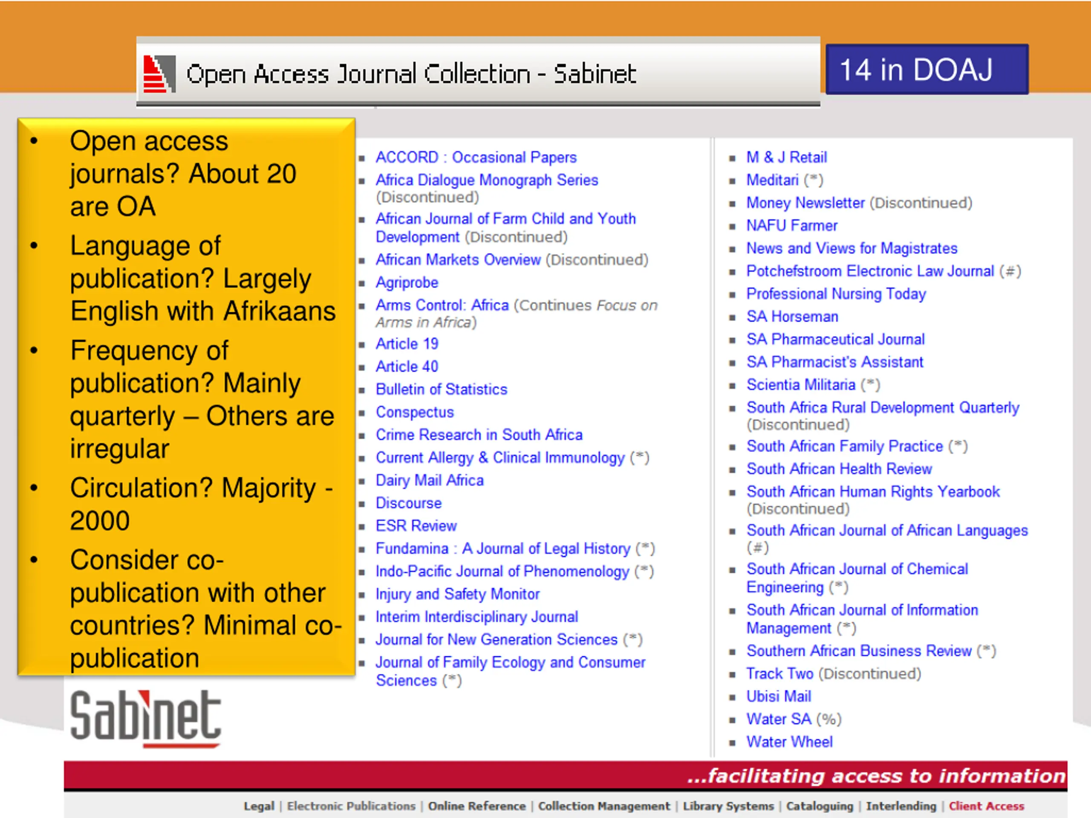Open South African Health Review link
The image size is (1091, 818).
point(839,469)
